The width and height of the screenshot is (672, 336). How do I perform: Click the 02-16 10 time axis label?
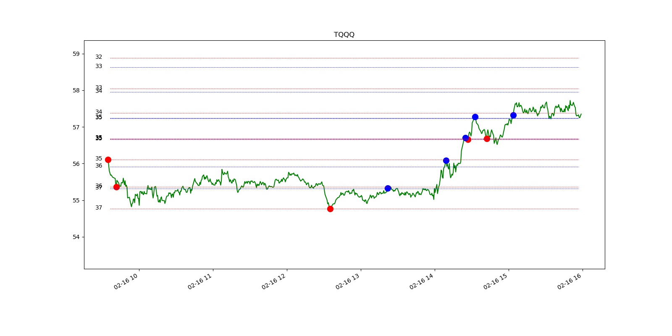click(x=126, y=281)
